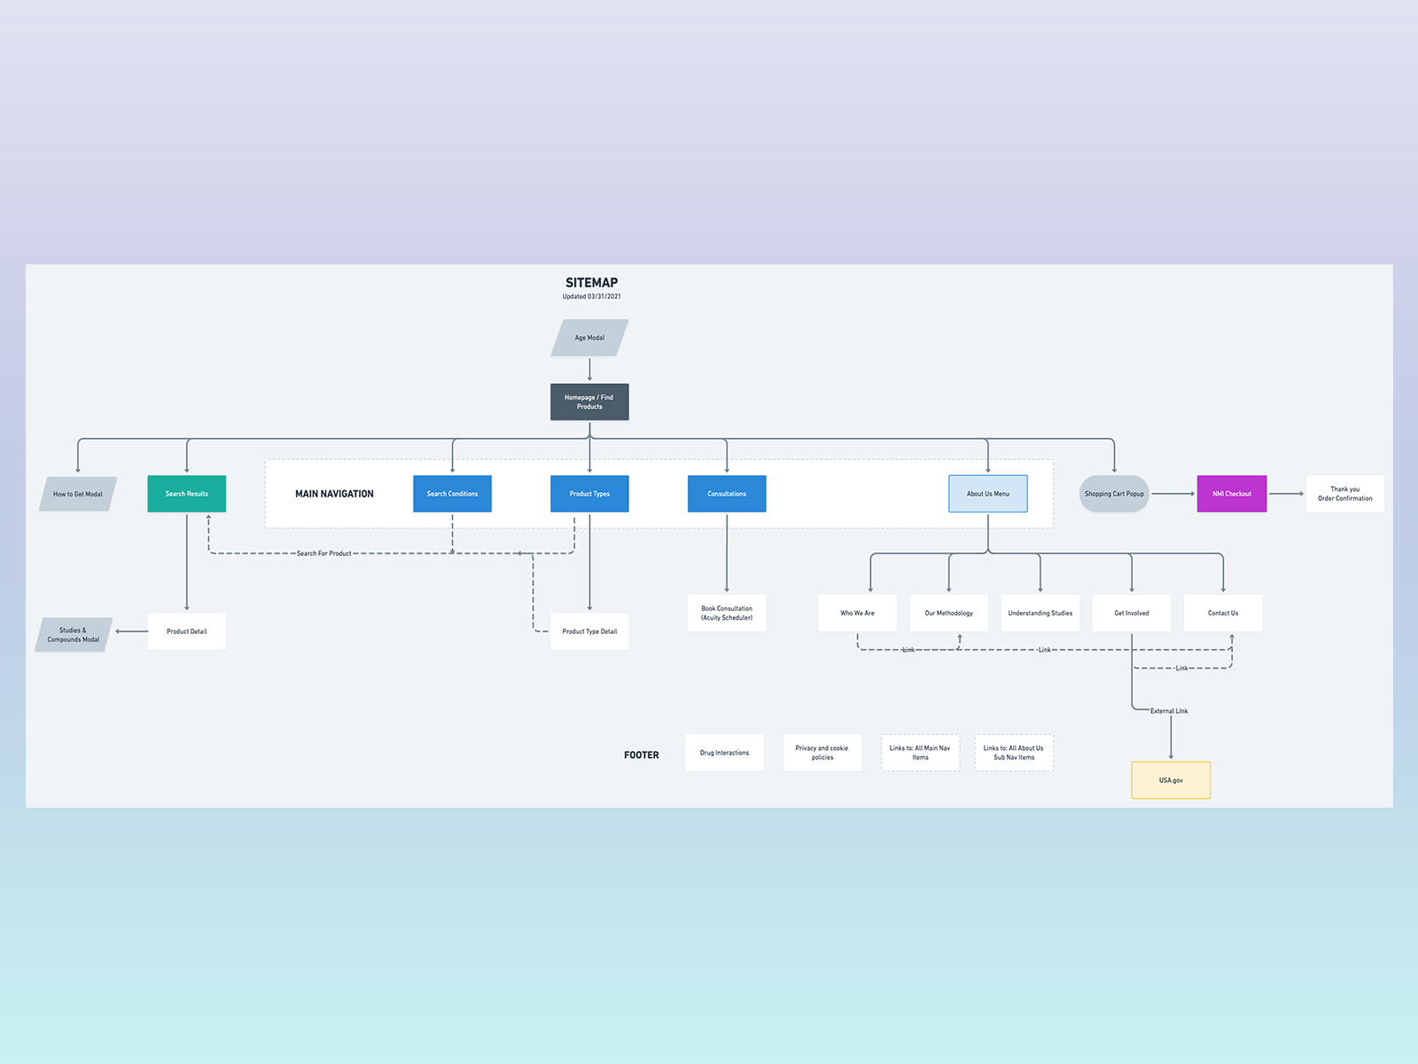Select the Contact Us box
The height and width of the screenshot is (1064, 1418).
1223,613
